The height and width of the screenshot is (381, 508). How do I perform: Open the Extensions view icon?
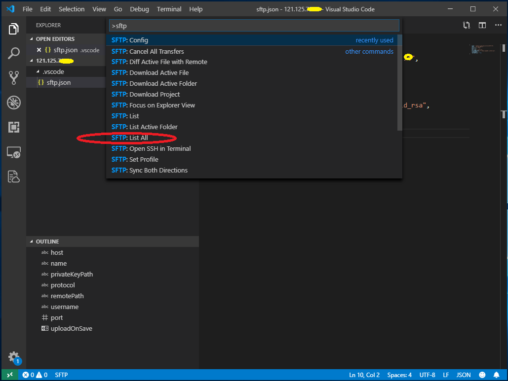point(14,127)
